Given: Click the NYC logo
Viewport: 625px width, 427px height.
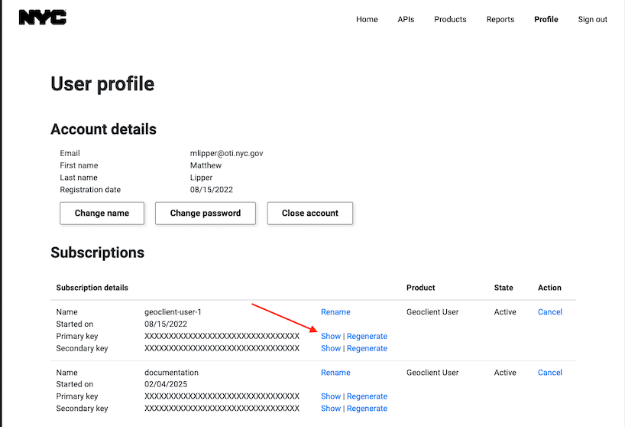Looking at the screenshot, I should tap(43, 17).
